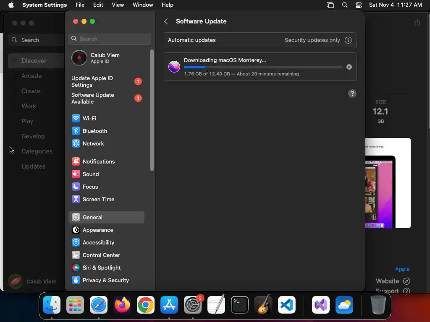Open Bluetooth settings pane
Screen dimensions: 430x322
(x=106, y=131)
